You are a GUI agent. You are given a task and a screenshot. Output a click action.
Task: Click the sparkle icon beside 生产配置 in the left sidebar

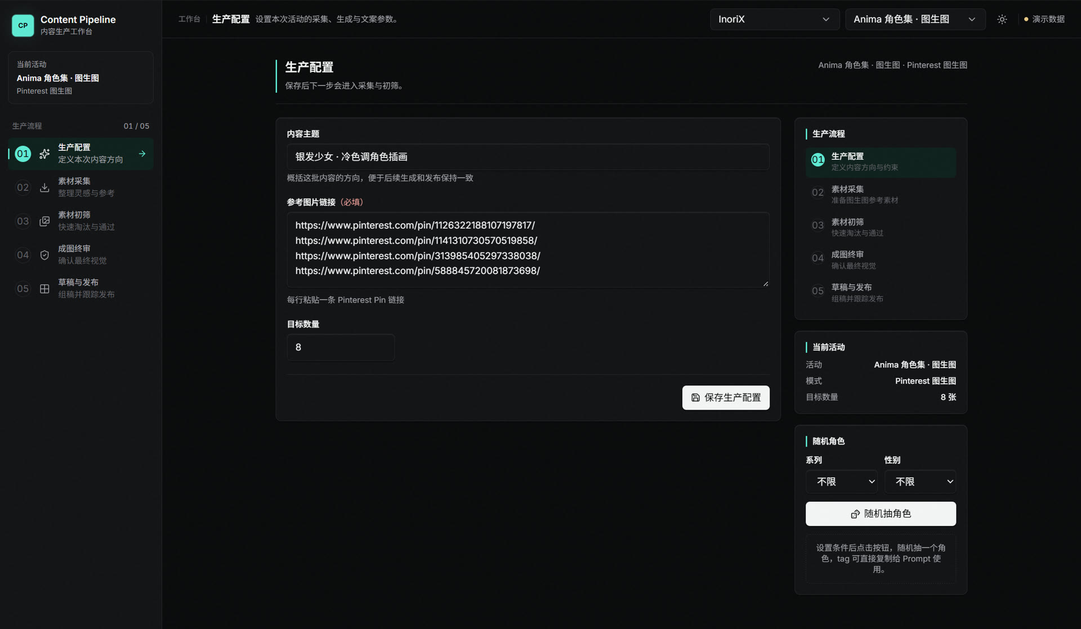point(44,154)
